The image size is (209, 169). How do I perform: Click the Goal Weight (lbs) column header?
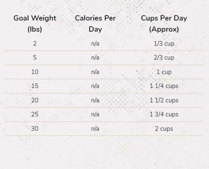[x=35, y=24]
